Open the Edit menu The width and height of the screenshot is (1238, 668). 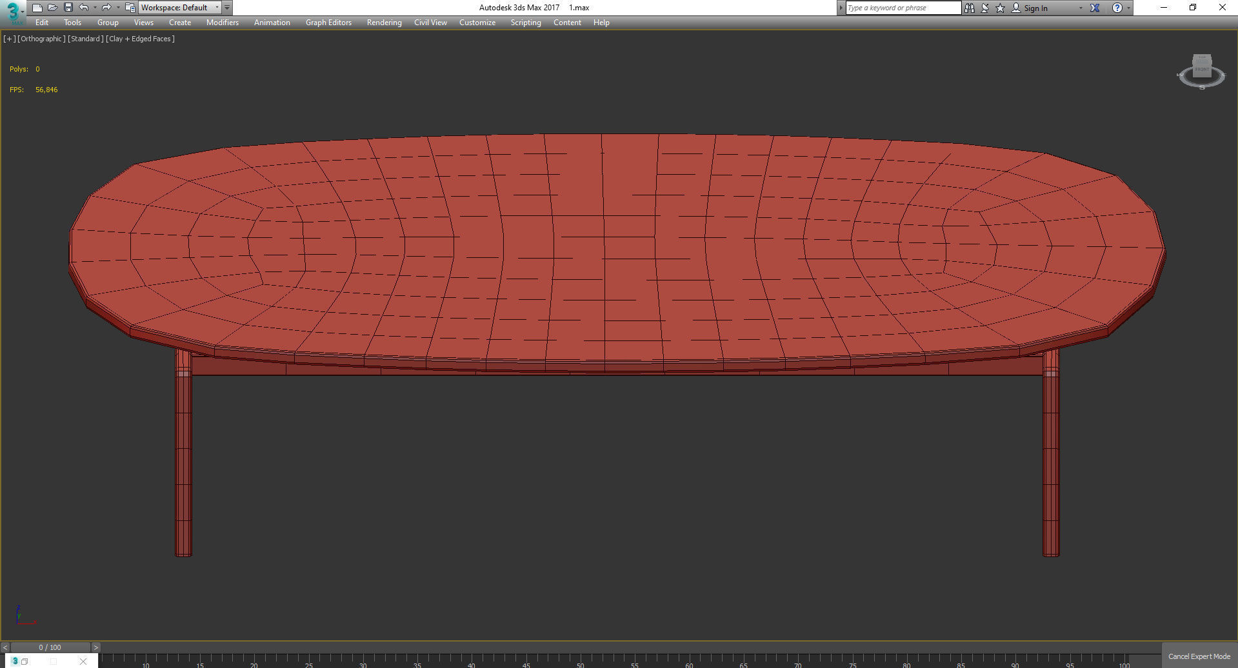(x=42, y=23)
